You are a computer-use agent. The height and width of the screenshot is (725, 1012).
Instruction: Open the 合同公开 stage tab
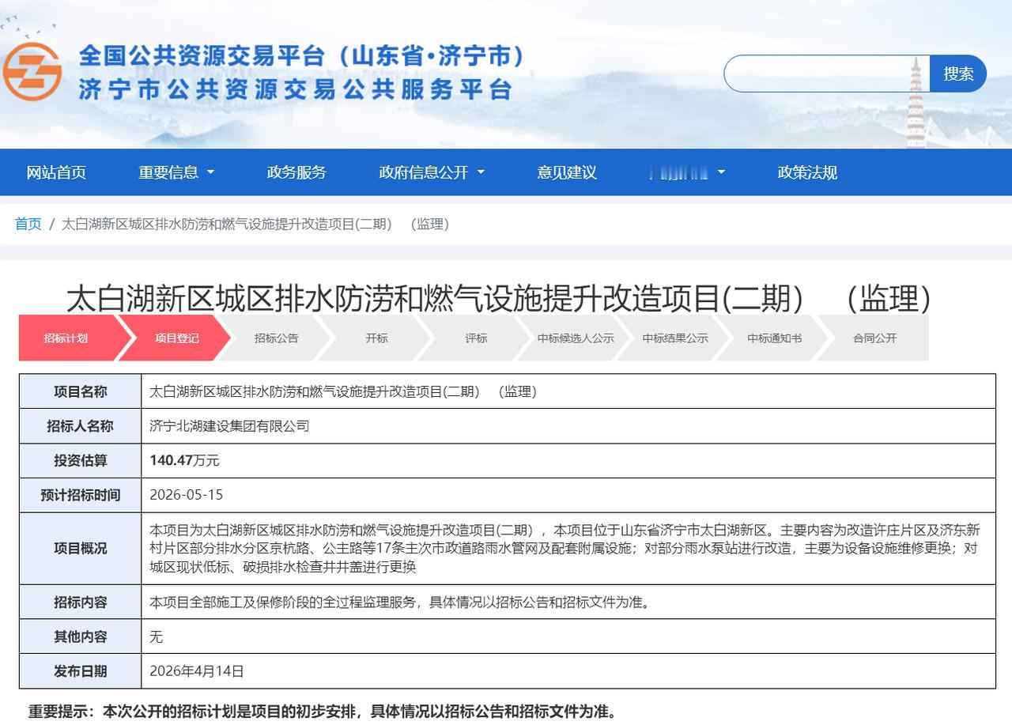874,338
